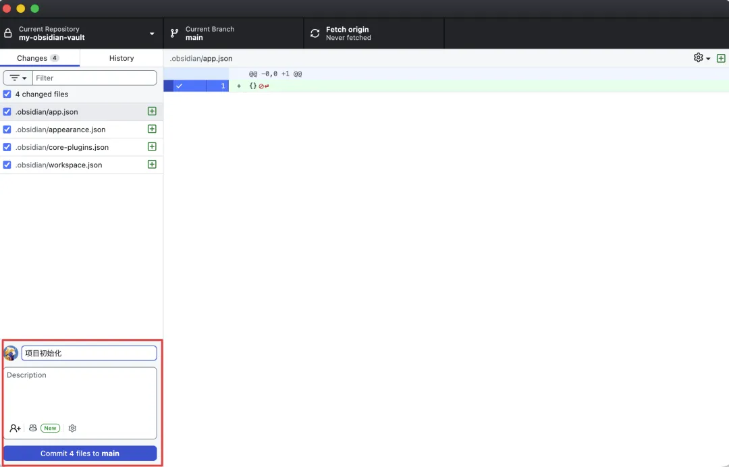Click the .obsidian/app.json diff header path
Image resolution: width=729 pixels, height=467 pixels.
(201, 59)
